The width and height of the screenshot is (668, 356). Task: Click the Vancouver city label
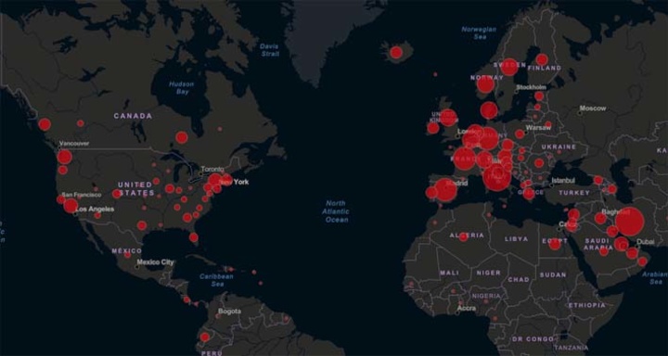click(x=74, y=144)
